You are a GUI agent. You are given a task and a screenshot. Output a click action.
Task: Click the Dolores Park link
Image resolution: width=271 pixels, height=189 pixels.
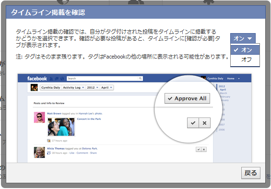pos(90,149)
